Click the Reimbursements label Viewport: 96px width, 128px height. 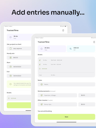(43, 91)
